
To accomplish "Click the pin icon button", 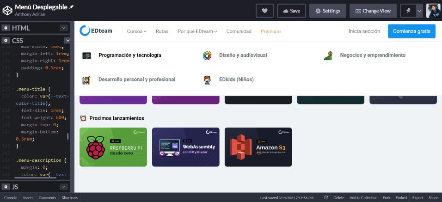I will pos(407,11).
